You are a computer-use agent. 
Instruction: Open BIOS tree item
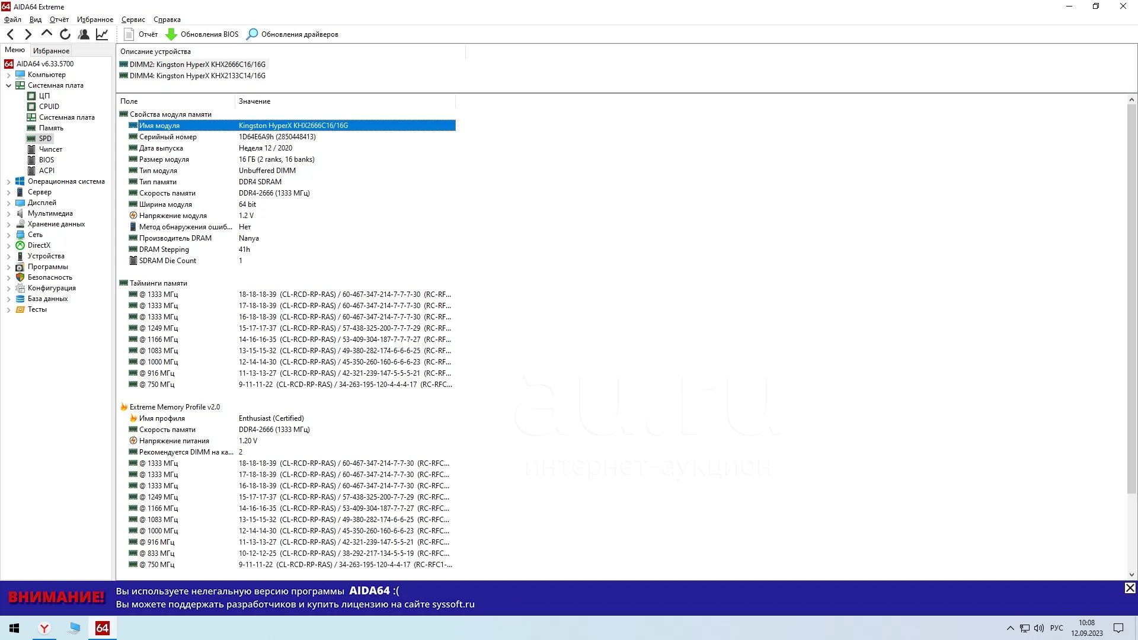pos(46,160)
